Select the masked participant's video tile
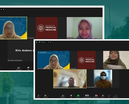 pos(103,79)
